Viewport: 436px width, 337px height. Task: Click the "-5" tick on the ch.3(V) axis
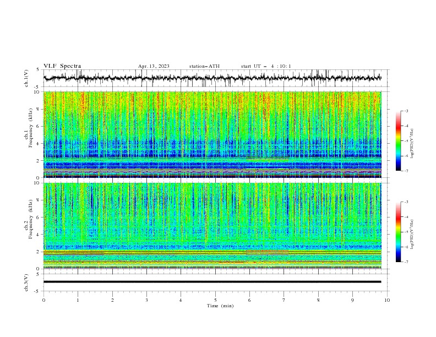tap(37, 291)
